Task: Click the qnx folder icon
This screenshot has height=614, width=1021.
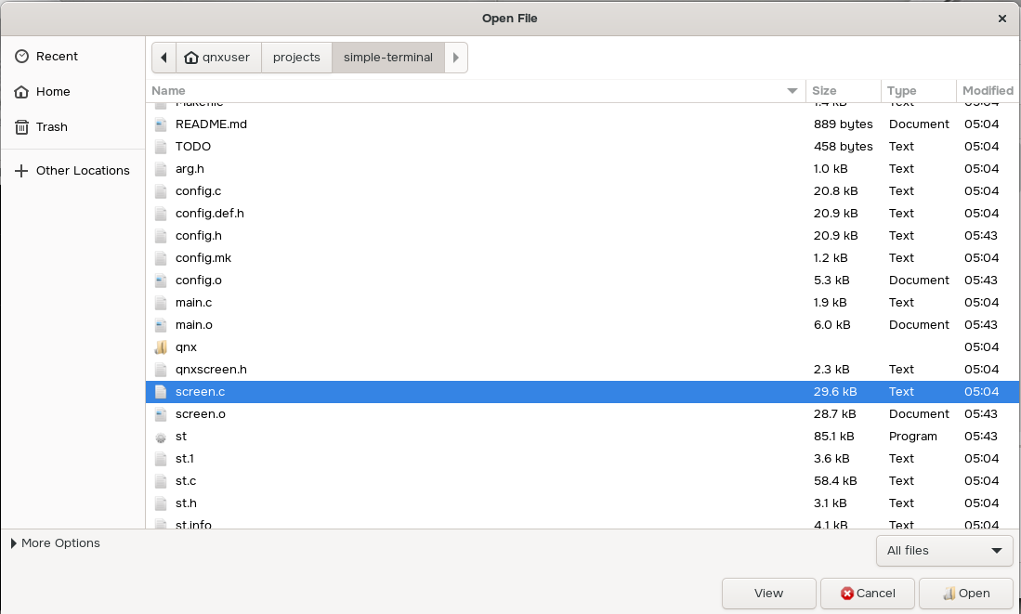Action: 161,347
